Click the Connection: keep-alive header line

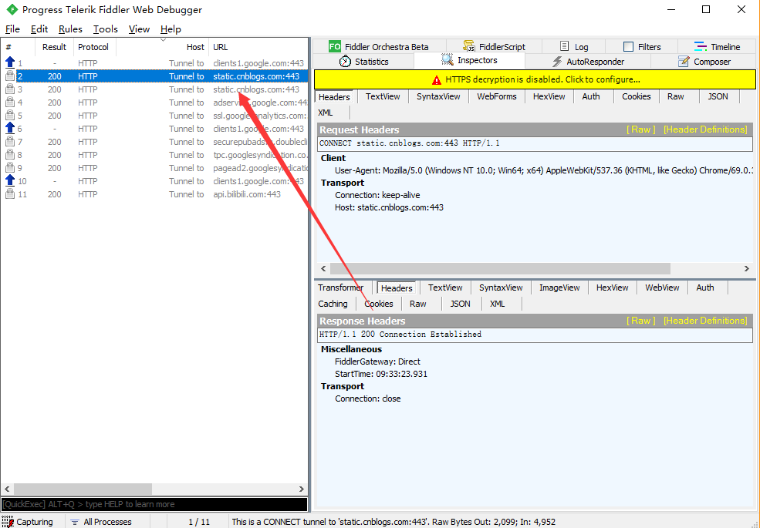pyautogui.click(x=377, y=195)
